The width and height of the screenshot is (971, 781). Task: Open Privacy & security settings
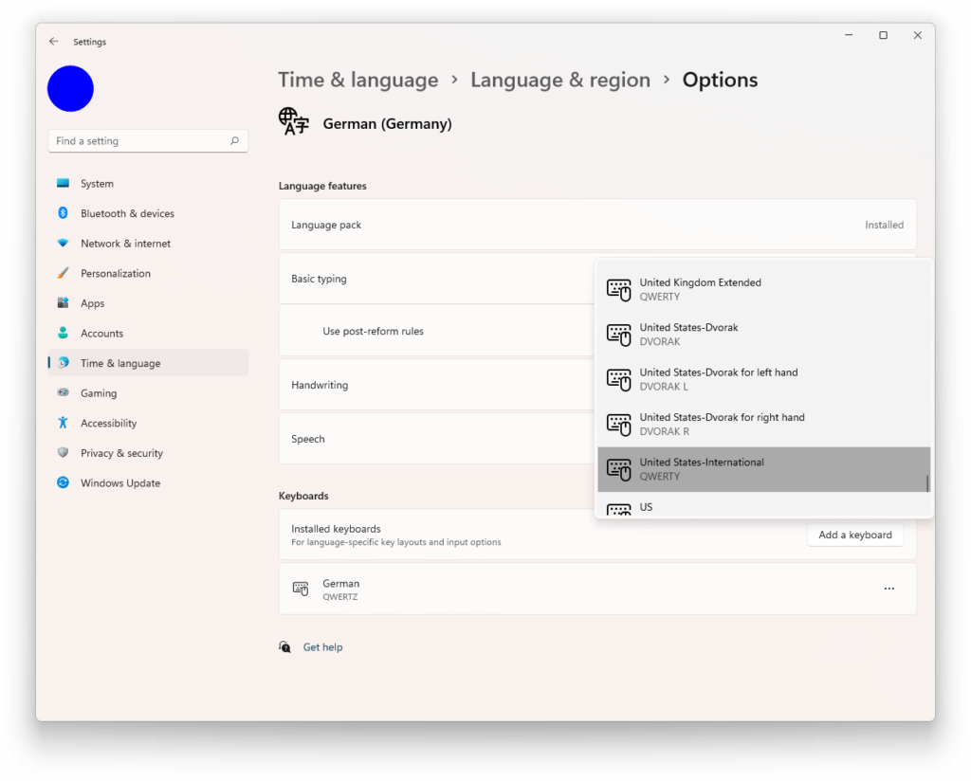(121, 453)
